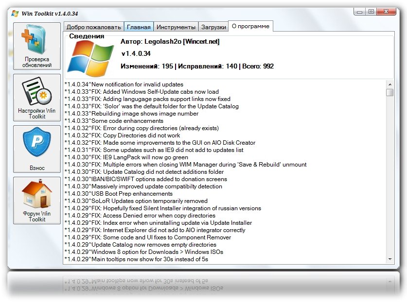407x302 pixels.
Task: Click the Автор Legolash2o [Wincert.net] text
Action: point(170,42)
